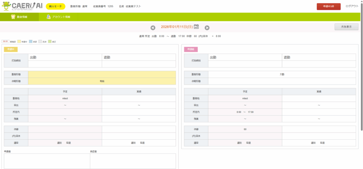This screenshot has height=169, width=363.
Task: Click the green 修正 legend swatch
Action: [x=50, y=42]
